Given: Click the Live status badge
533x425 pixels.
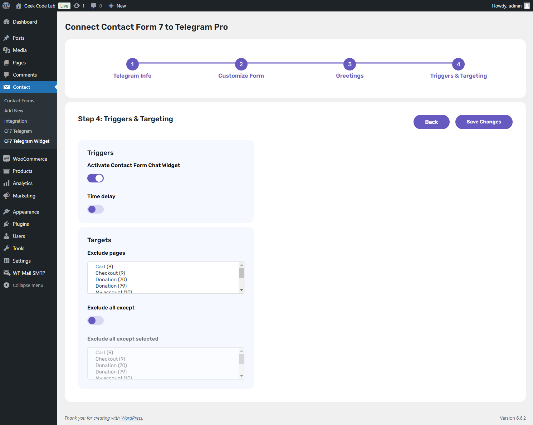Looking at the screenshot, I should coord(64,6).
